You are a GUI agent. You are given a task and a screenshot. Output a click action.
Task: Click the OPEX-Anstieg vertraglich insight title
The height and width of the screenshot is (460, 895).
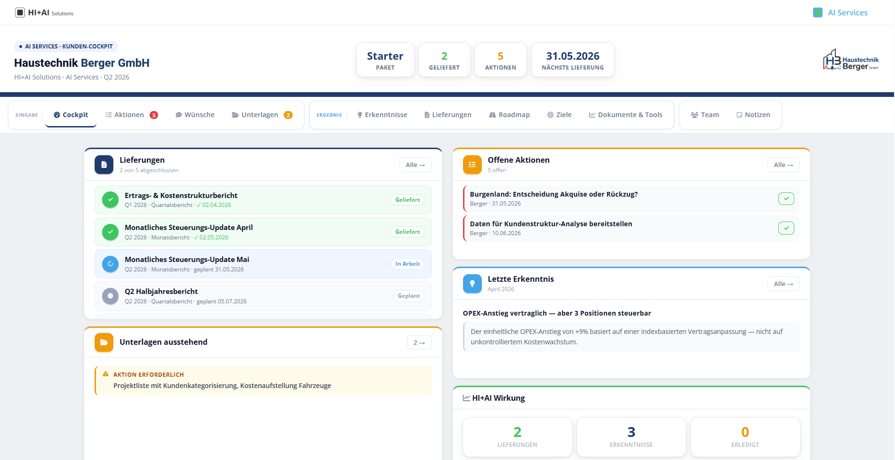click(x=557, y=313)
